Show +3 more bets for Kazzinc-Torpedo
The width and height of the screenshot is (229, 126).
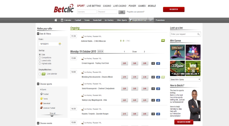tap(153, 114)
